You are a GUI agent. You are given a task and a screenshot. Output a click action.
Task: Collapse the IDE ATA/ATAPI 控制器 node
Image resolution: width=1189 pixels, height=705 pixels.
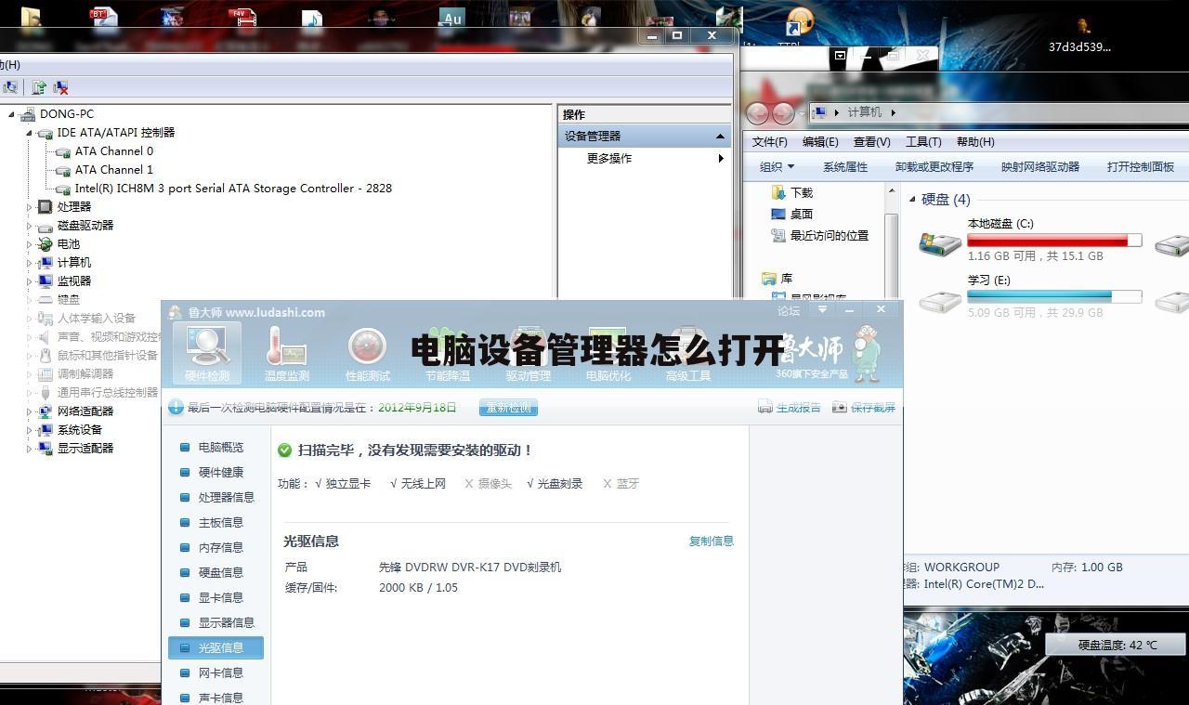[x=29, y=133]
